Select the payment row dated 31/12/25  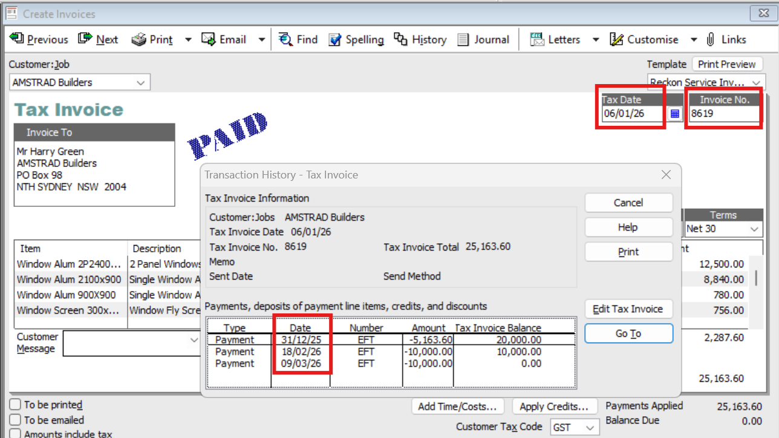(391, 340)
